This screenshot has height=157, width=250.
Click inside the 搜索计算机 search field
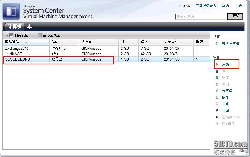pos(200,17)
